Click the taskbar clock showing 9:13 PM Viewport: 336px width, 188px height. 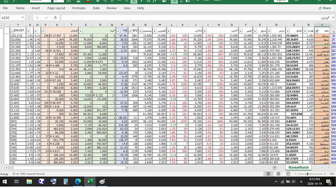click(x=315, y=182)
